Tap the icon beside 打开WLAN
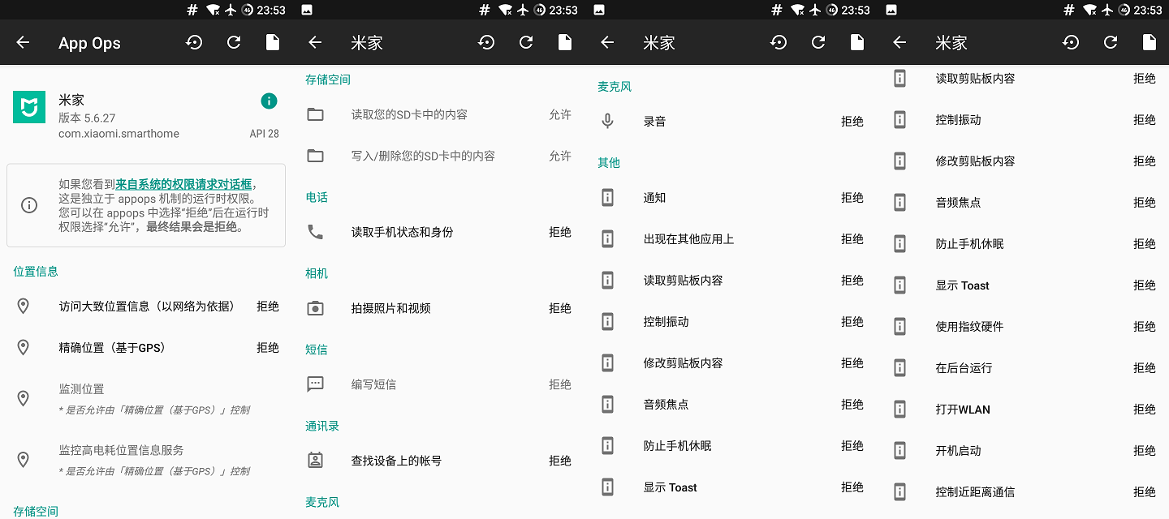 click(x=899, y=409)
